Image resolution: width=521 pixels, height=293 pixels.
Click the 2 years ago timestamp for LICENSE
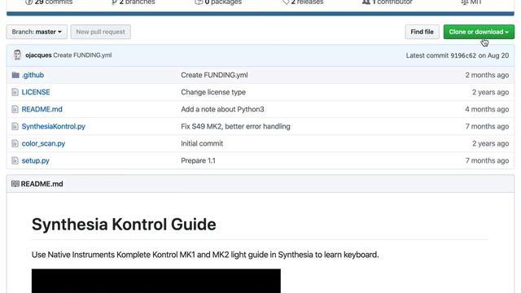(490, 92)
